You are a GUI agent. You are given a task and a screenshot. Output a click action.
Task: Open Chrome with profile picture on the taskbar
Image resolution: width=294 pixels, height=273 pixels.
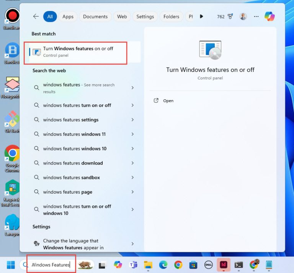click(x=254, y=264)
